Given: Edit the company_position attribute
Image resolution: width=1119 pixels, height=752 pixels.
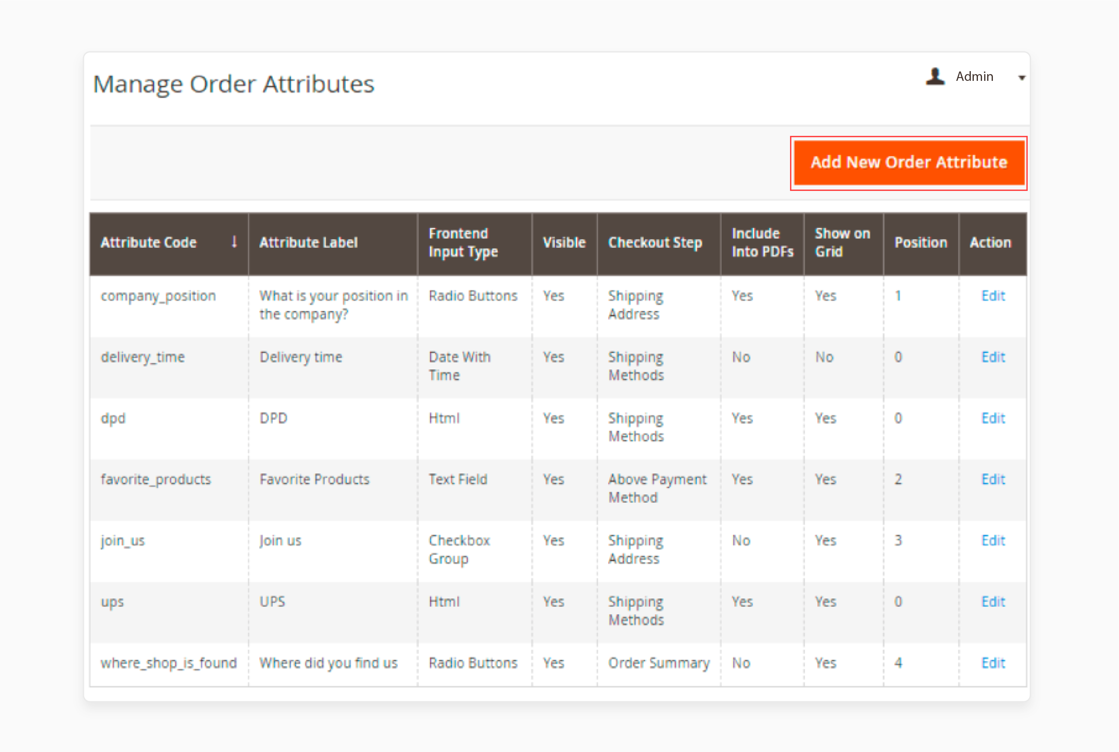Looking at the screenshot, I should (x=993, y=296).
